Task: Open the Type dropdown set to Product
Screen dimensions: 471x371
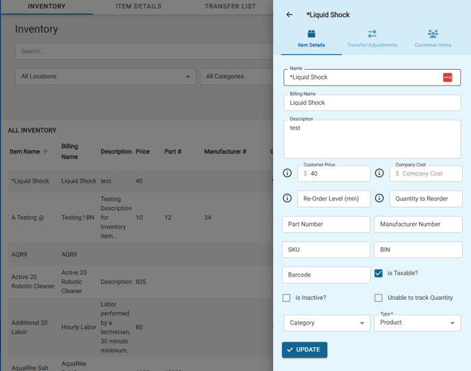Action: click(x=417, y=323)
